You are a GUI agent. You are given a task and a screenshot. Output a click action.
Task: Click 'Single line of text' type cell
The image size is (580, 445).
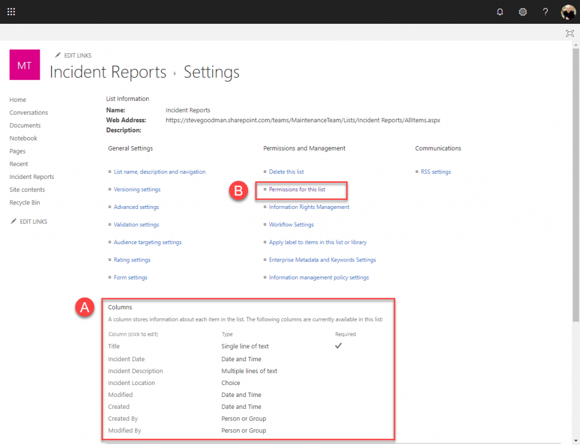point(245,346)
